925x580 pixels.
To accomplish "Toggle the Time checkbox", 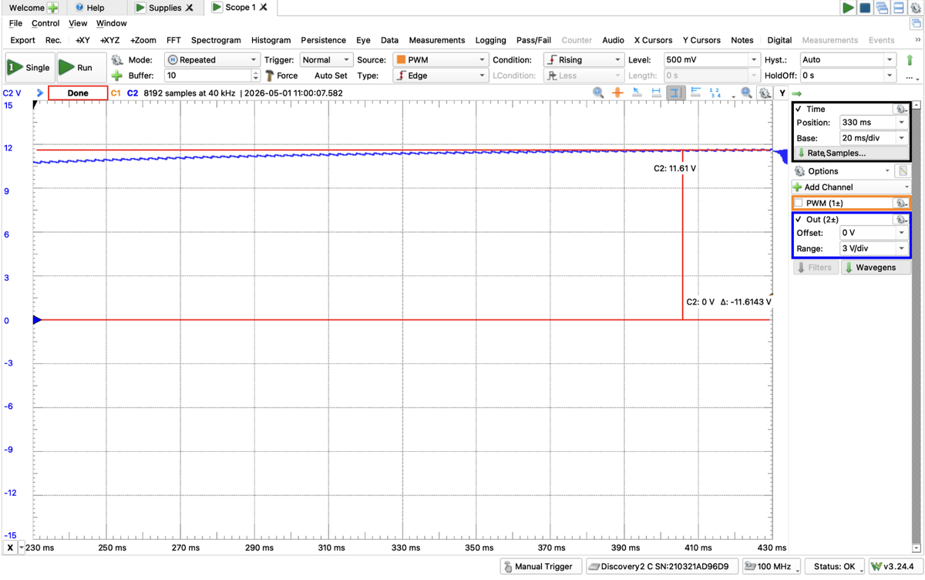I will click(799, 109).
